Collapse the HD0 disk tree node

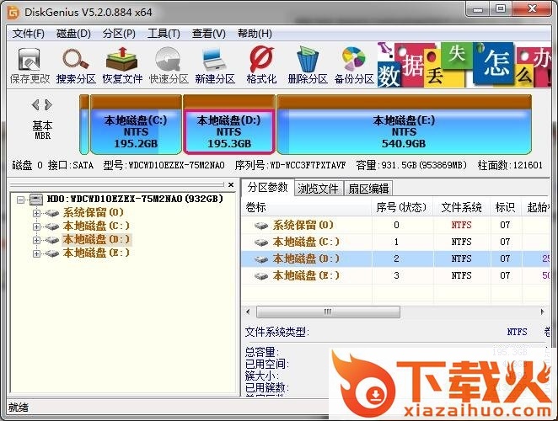(20, 200)
